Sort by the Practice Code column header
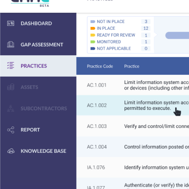The width and height of the screenshot is (189, 189). (x=100, y=66)
